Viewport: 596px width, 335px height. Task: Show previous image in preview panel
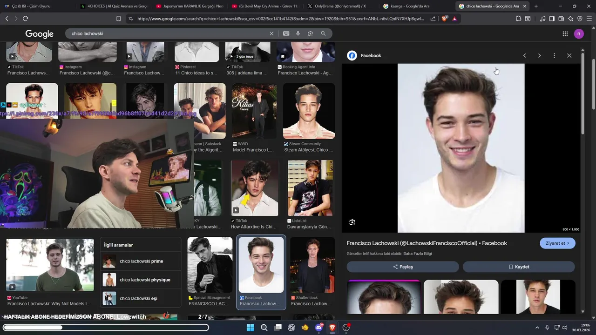[x=524, y=55]
